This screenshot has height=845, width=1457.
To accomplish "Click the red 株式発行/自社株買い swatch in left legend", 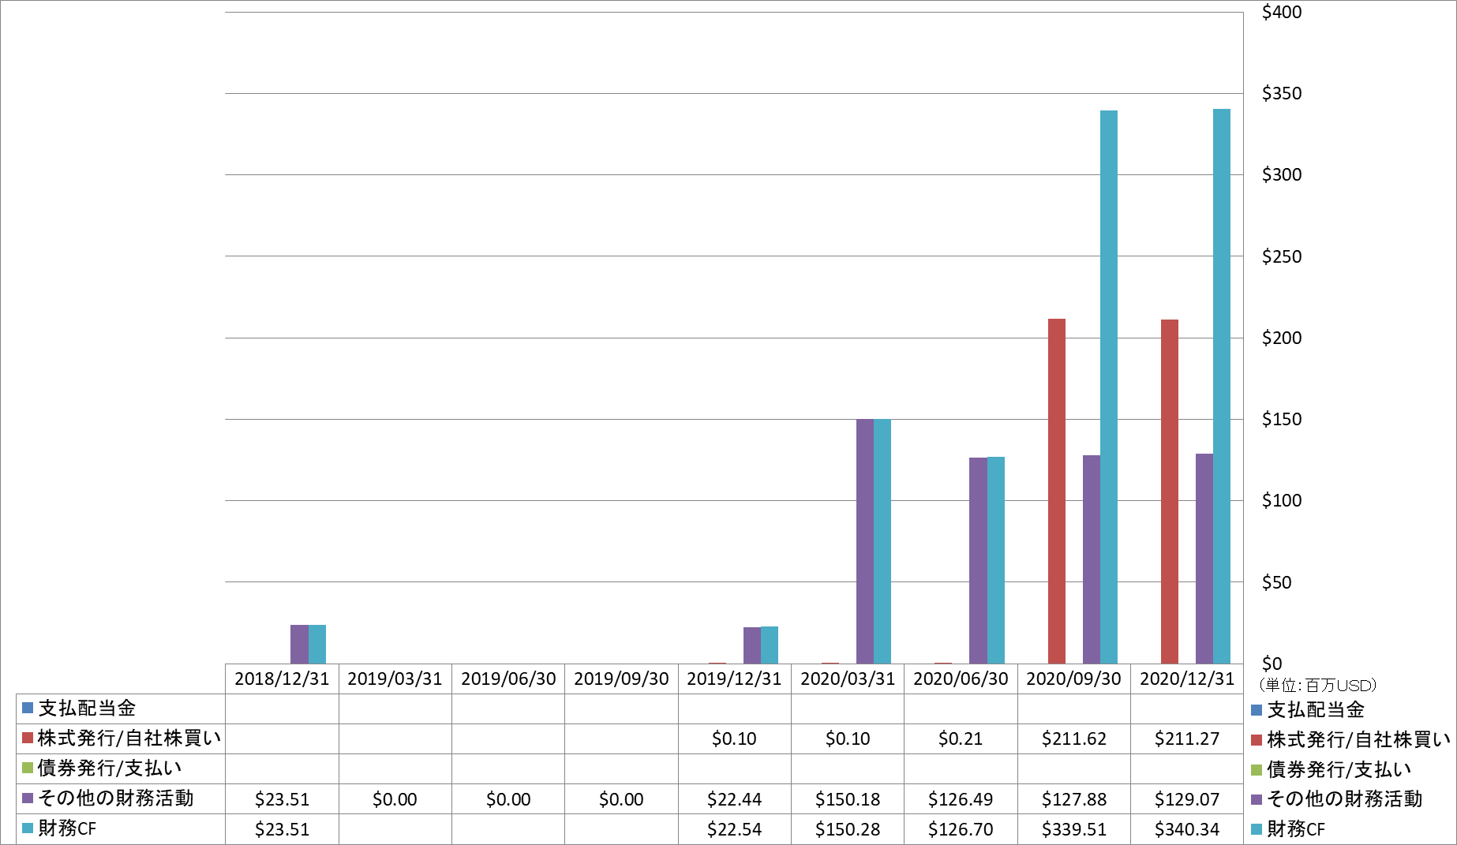I will click(28, 738).
